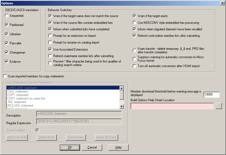Check 'Prompt for an extension on import'
Image resolution: width=226 pixels, height=155 pixels.
(50, 36)
